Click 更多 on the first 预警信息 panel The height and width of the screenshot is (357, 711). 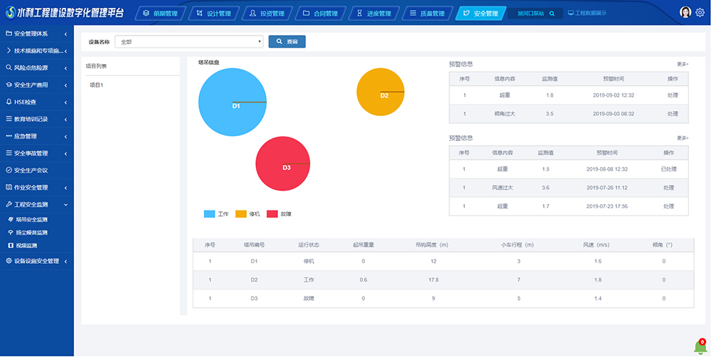click(682, 63)
